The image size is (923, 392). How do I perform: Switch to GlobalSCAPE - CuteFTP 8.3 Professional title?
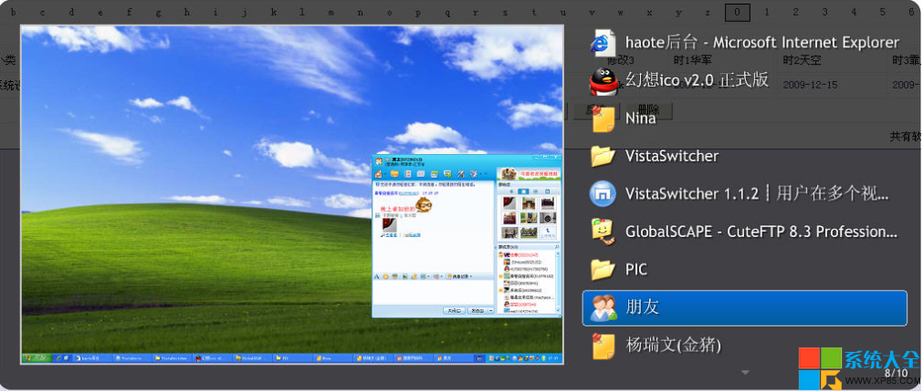[x=761, y=232]
